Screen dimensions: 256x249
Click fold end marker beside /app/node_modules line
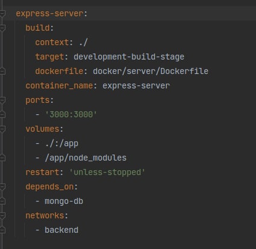(x=2, y=158)
